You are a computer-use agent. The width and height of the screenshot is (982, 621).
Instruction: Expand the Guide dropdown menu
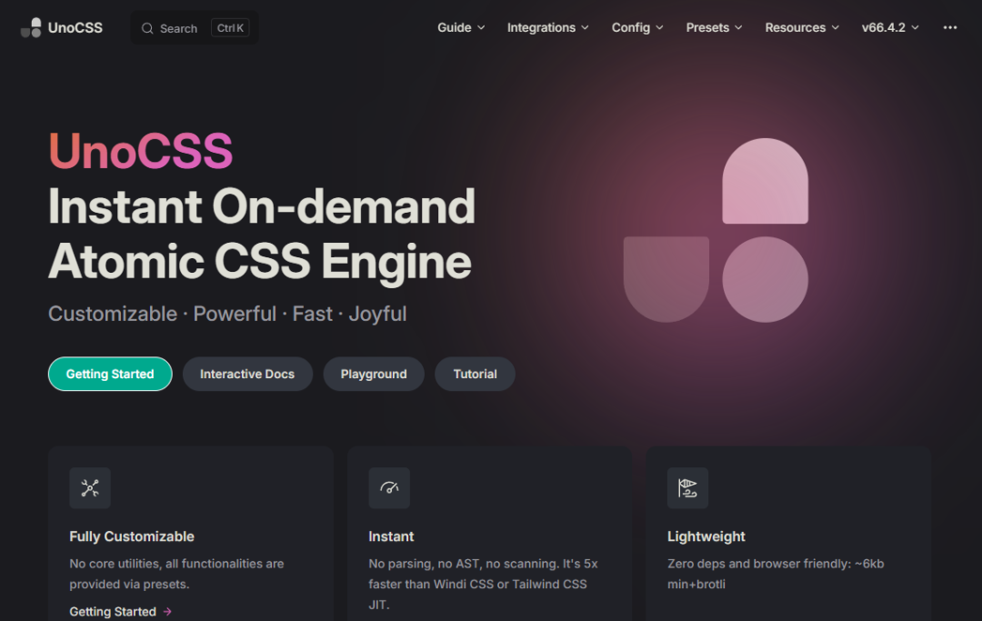pyautogui.click(x=461, y=27)
